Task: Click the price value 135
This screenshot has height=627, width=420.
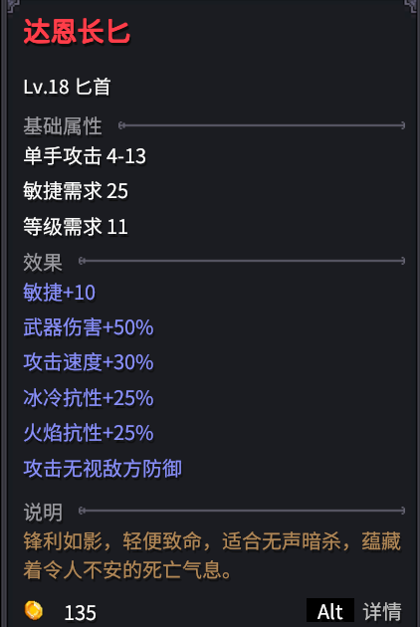Action: (80, 612)
